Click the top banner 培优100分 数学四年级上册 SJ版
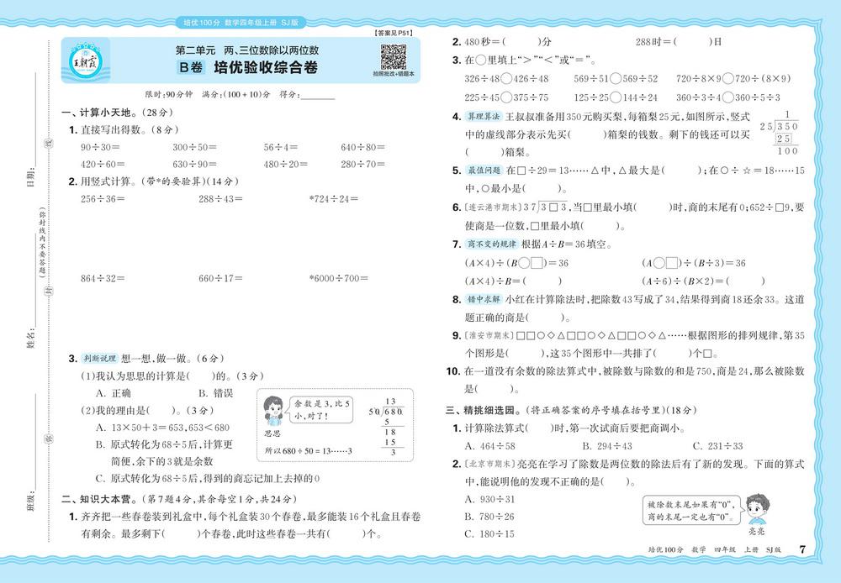The image size is (841, 583). (241, 23)
